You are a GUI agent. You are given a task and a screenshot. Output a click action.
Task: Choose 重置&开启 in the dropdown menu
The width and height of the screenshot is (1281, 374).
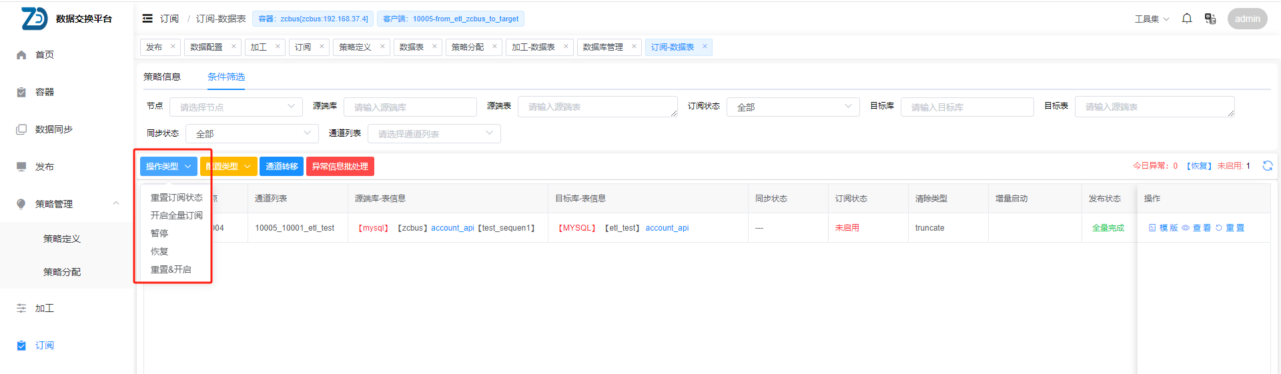(171, 269)
